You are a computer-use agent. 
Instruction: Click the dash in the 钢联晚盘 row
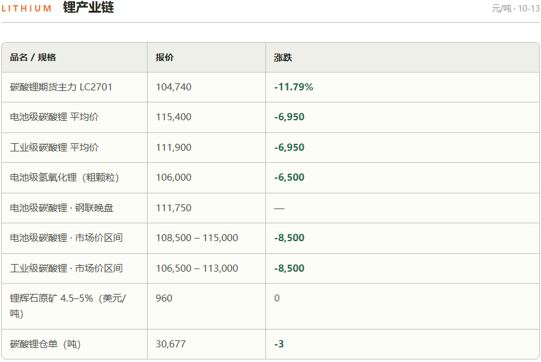[x=279, y=208]
